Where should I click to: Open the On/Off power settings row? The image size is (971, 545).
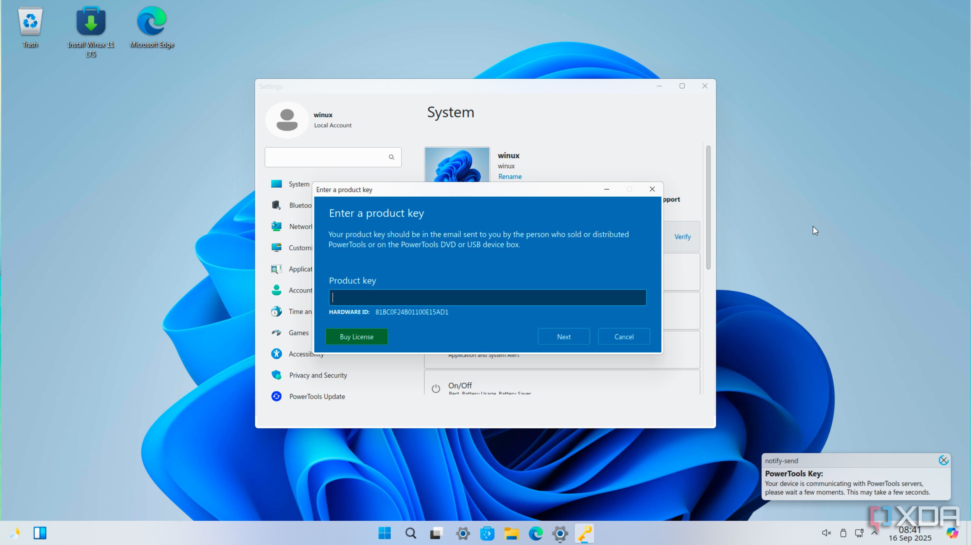point(562,383)
